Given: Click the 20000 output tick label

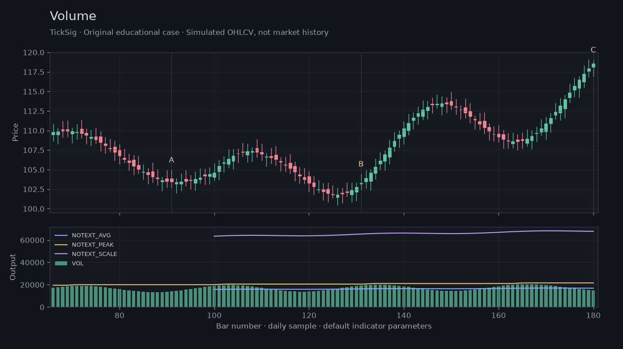Looking at the screenshot, I should (32, 285).
